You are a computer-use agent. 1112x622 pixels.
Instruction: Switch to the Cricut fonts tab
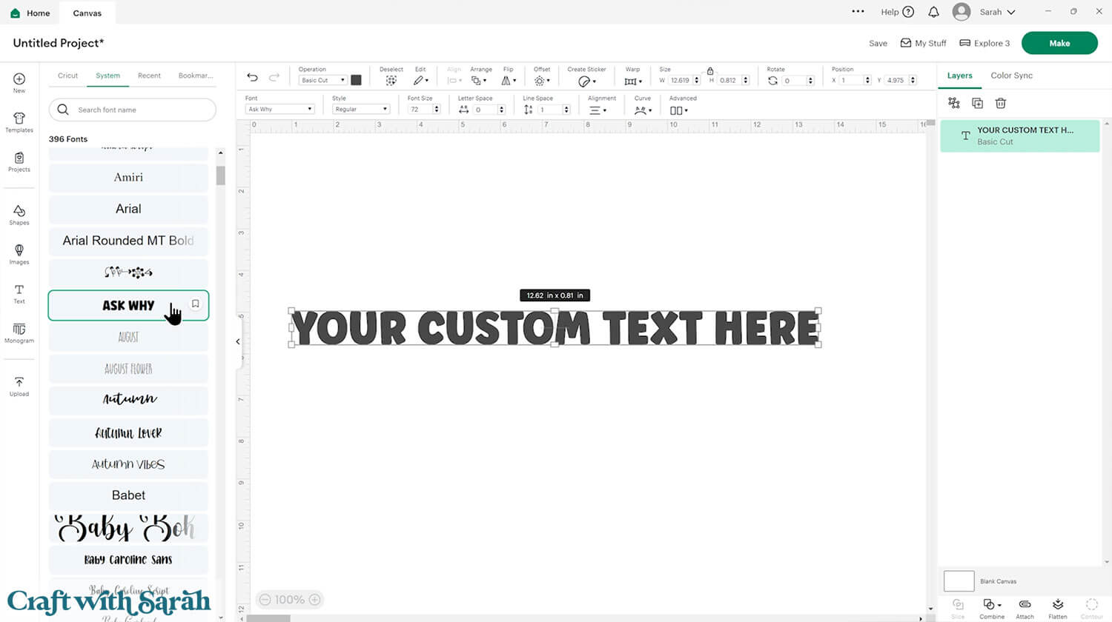point(67,76)
